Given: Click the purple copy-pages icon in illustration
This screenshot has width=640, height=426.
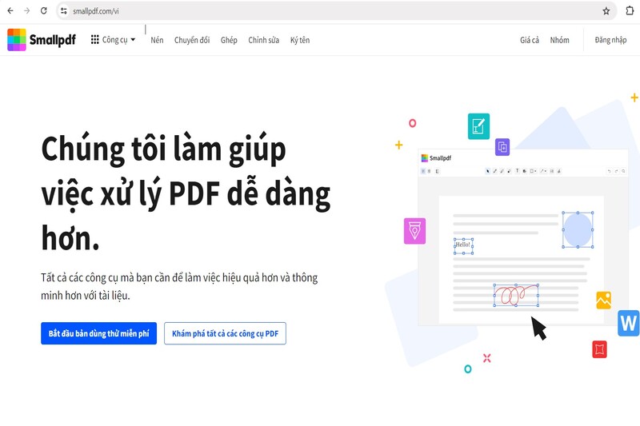Looking at the screenshot, I should coord(502,147).
